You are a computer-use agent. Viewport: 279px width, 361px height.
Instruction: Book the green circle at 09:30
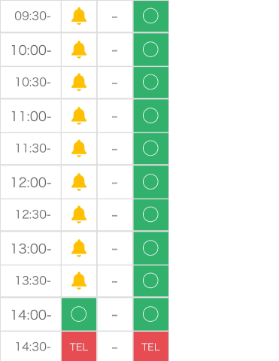point(151,16)
